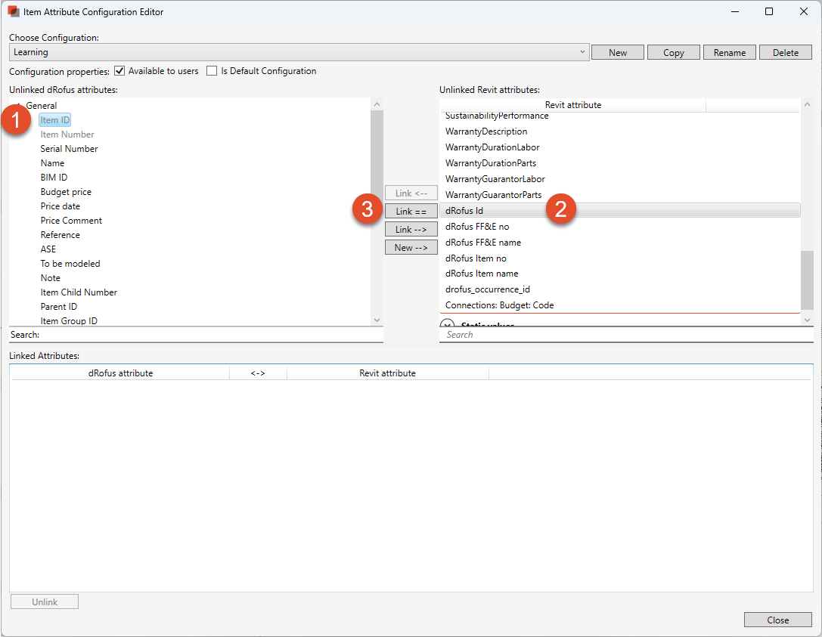Close the editor with the Close button

coord(777,620)
